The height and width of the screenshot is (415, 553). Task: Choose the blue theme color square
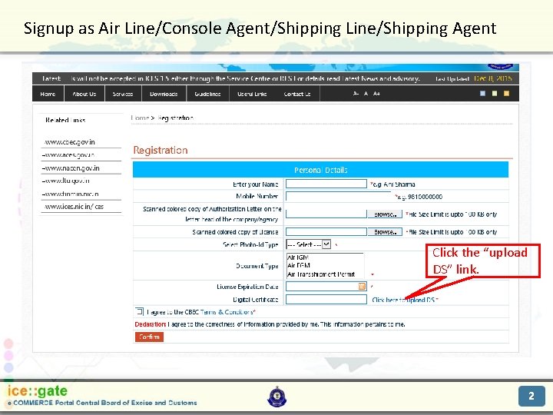(x=483, y=94)
